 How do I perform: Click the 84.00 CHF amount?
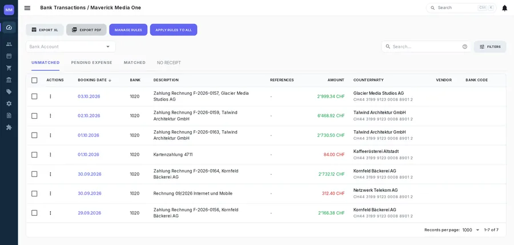[x=334, y=154]
